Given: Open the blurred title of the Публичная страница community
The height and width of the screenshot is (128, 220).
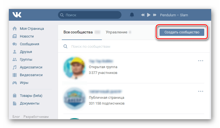Looking at the screenshot, I should click(105, 92).
